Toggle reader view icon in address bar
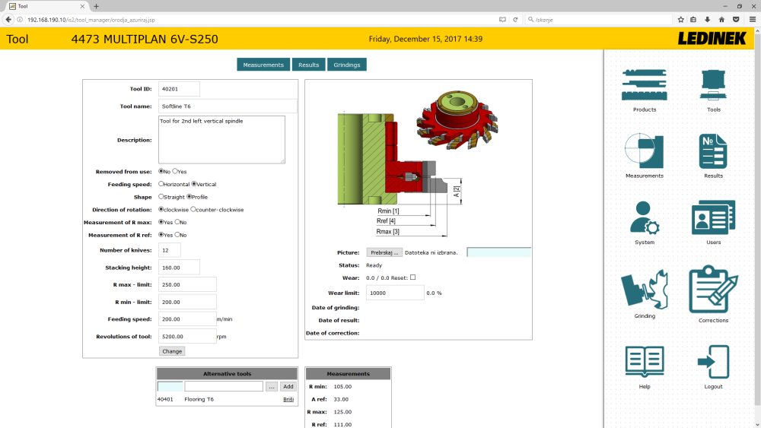Viewport: 761px width, 428px height. 502,20
